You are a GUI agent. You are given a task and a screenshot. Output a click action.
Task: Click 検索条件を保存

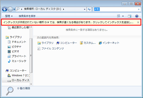[x=27, y=16]
